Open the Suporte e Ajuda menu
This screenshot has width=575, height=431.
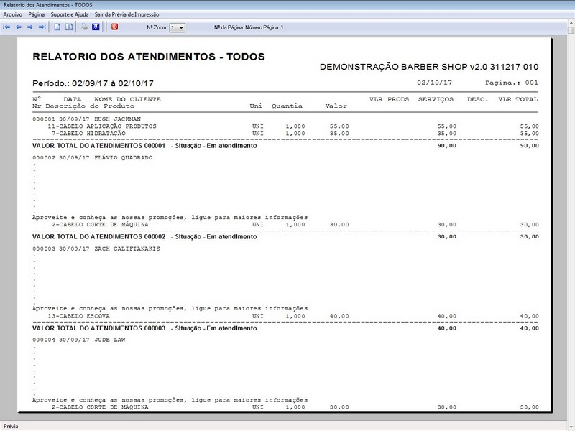(69, 14)
